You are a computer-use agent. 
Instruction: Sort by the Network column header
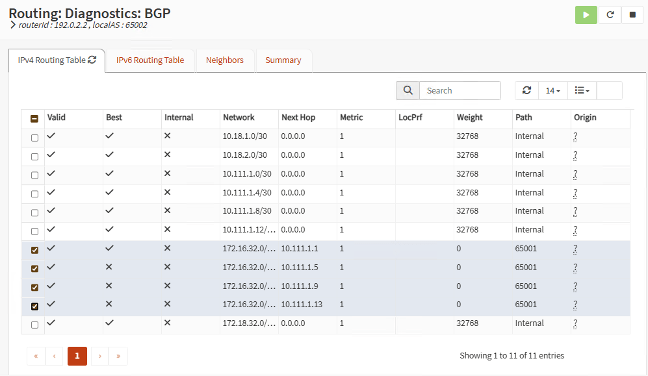(239, 118)
